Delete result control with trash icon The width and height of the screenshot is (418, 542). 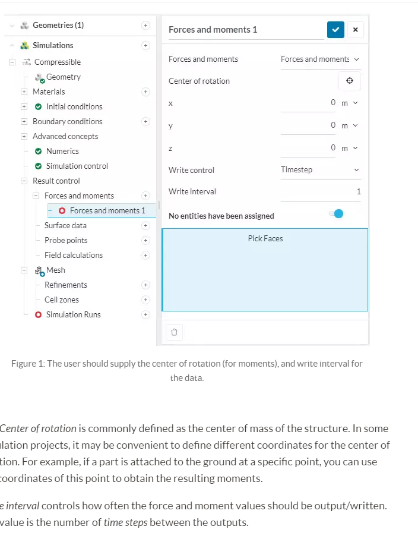174,333
